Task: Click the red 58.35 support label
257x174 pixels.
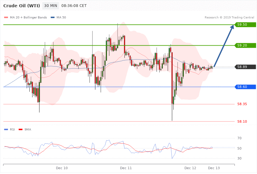Action: (242, 104)
